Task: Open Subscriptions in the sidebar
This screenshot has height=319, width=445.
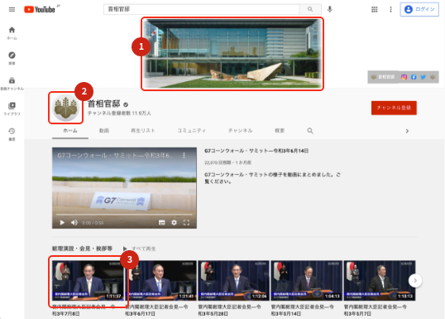Action: 12,84
